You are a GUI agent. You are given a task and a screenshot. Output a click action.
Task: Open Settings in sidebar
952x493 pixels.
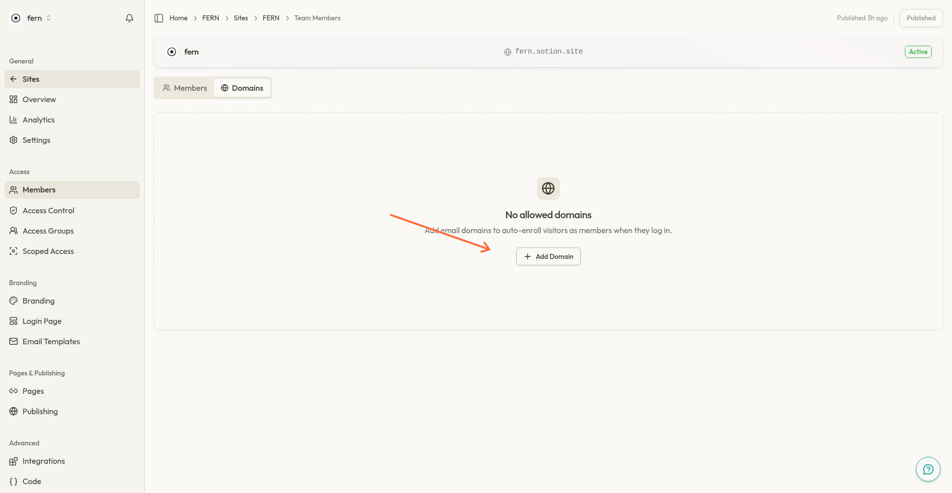coord(72,140)
